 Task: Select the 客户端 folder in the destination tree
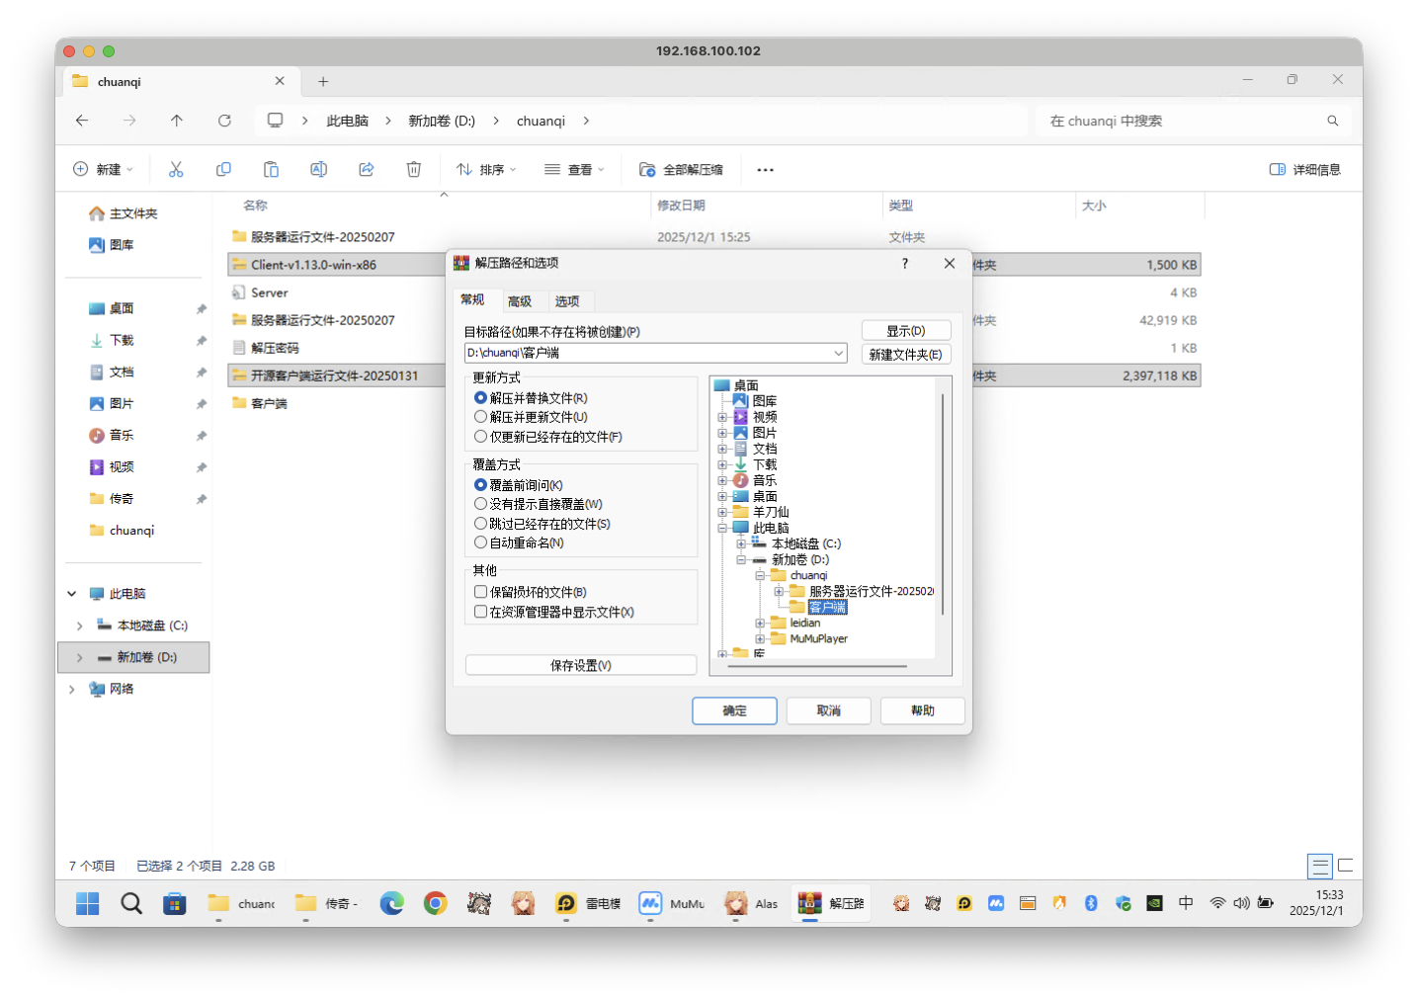(826, 607)
